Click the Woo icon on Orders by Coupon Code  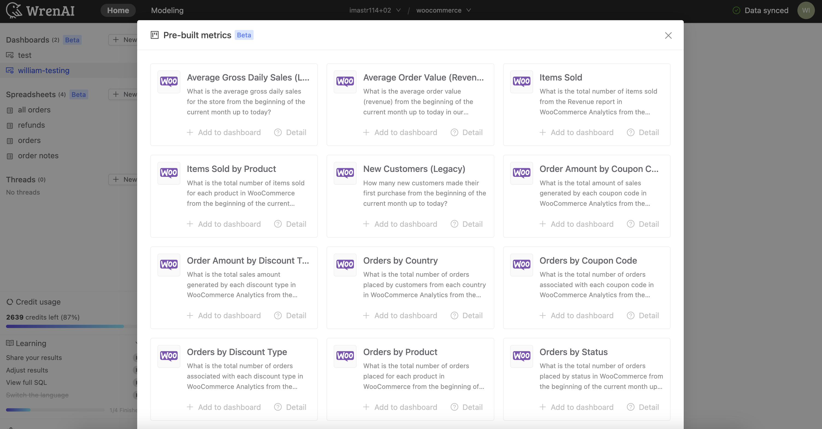(521, 264)
